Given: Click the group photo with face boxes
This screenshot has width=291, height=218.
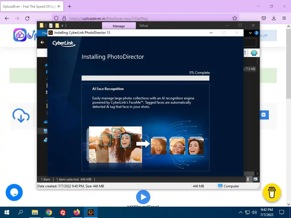Looking at the screenshot, I should point(115,144).
